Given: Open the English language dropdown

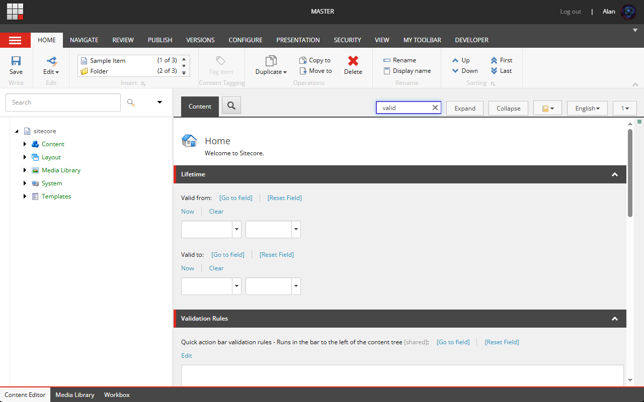Looking at the screenshot, I should click(x=587, y=108).
